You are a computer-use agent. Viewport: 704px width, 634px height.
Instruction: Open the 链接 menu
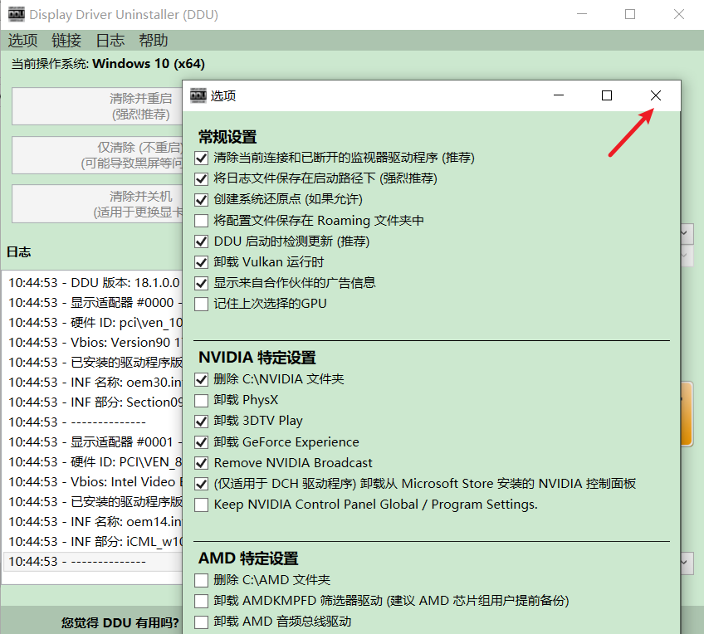(x=66, y=41)
